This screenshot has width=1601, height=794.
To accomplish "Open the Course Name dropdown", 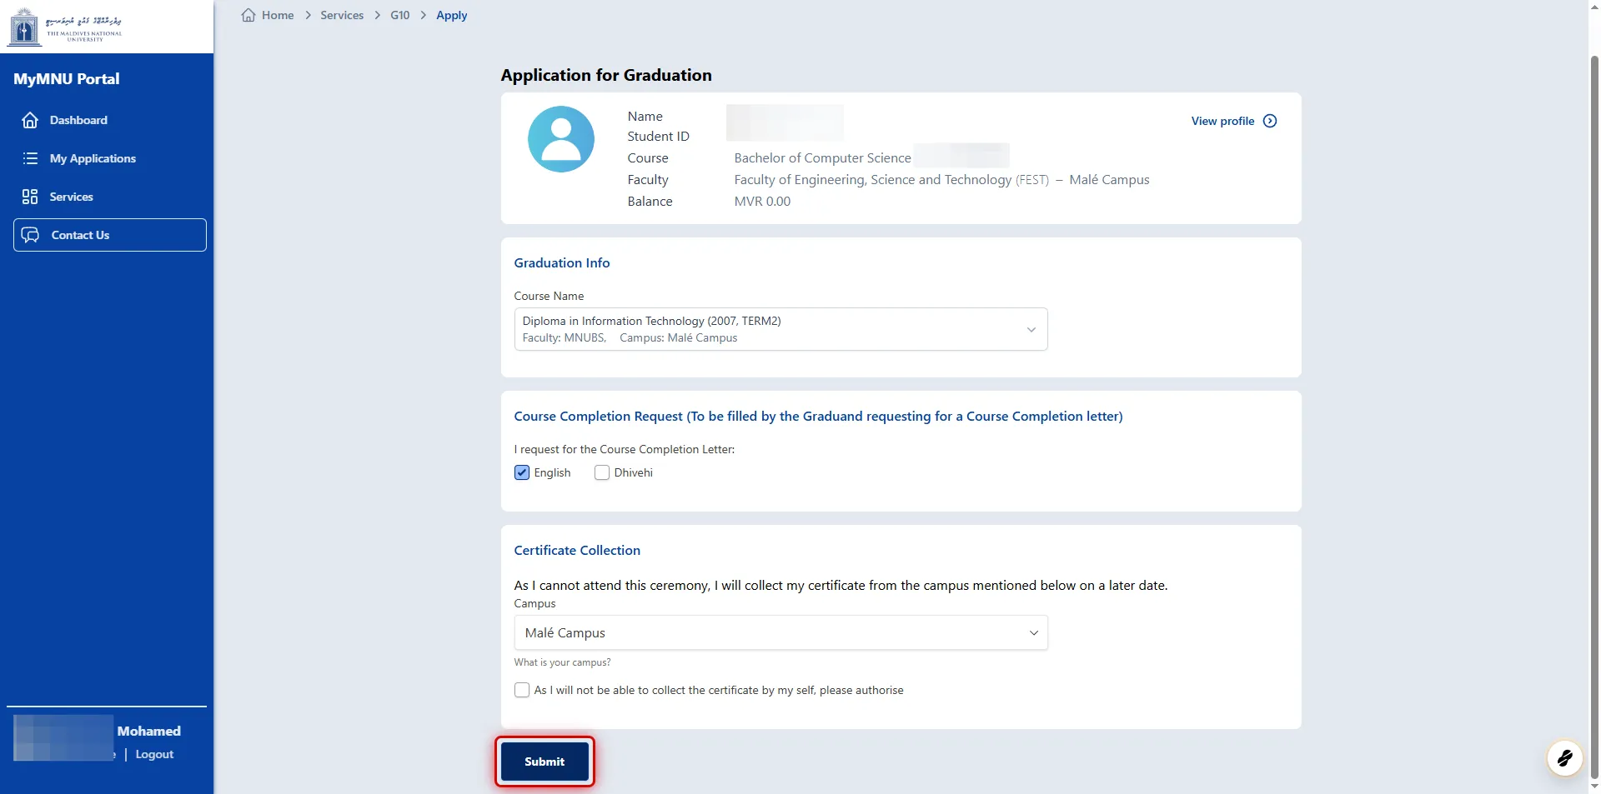I will click(x=780, y=329).
